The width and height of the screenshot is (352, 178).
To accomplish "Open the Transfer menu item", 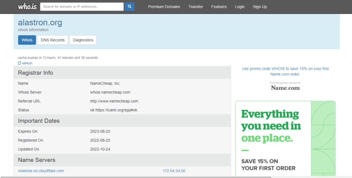I will click(195, 7).
